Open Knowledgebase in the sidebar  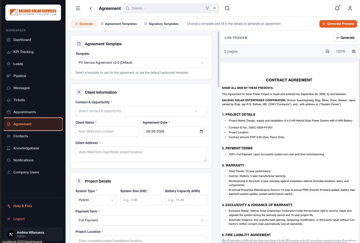point(33,148)
